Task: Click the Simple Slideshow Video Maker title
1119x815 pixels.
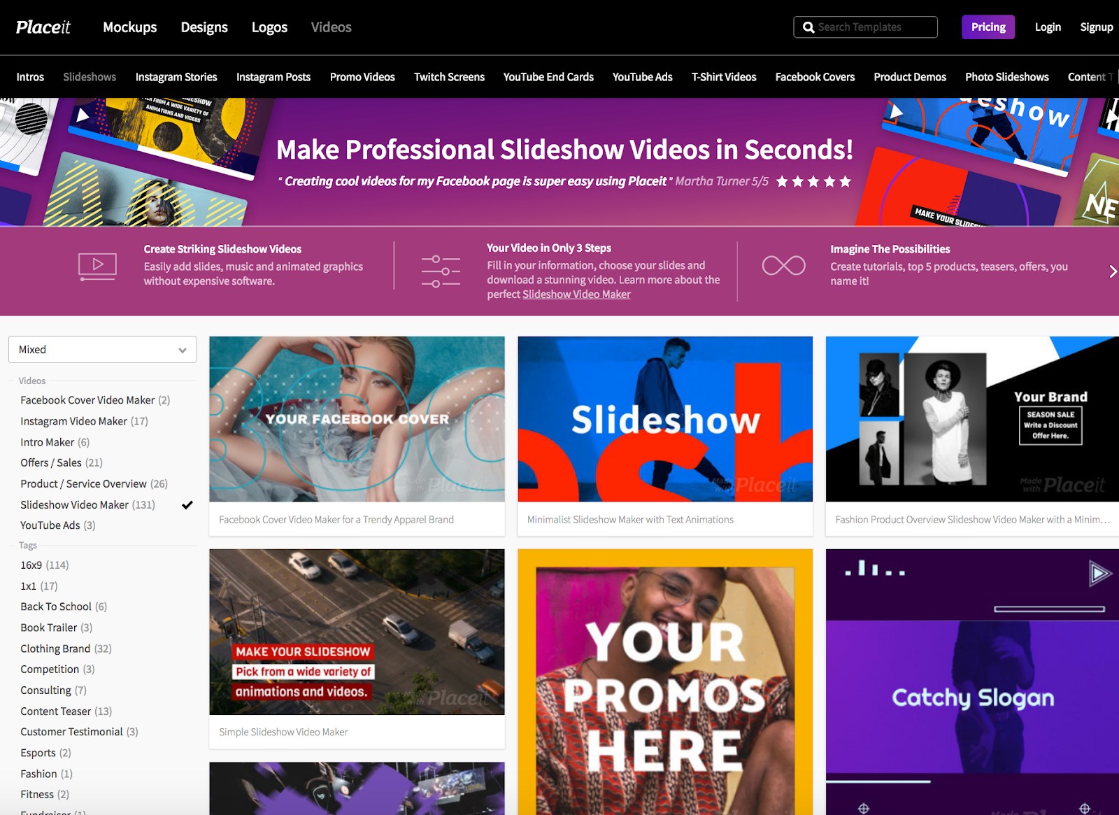Action: click(x=283, y=732)
